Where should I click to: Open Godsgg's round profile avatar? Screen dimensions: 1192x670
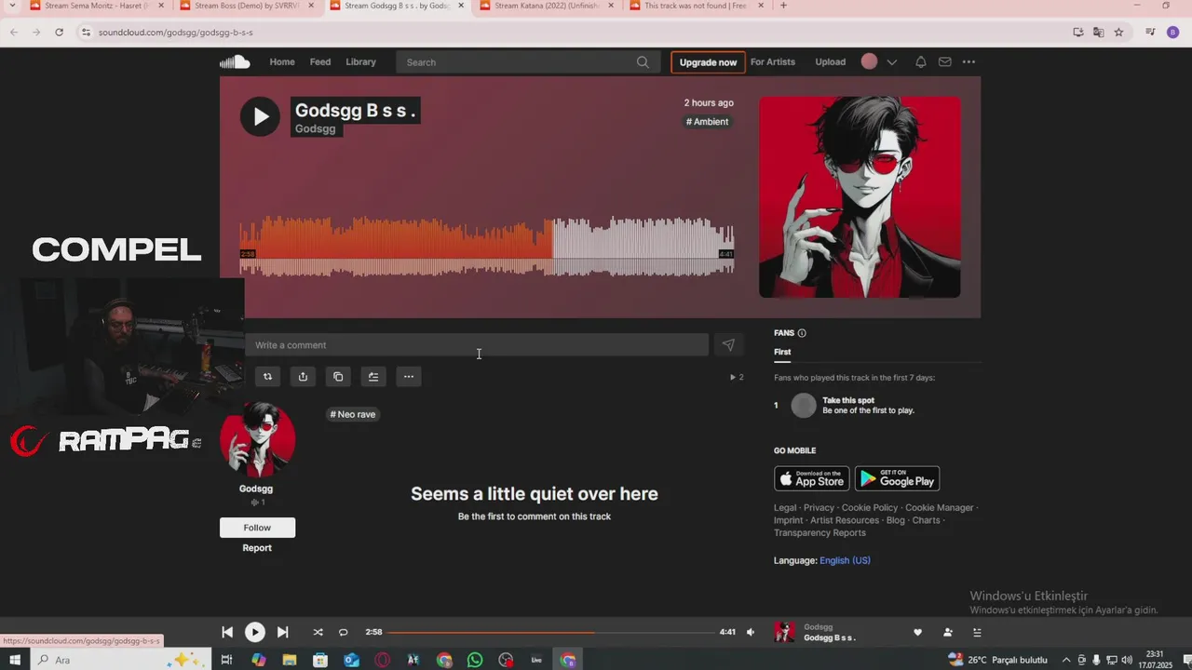click(257, 440)
